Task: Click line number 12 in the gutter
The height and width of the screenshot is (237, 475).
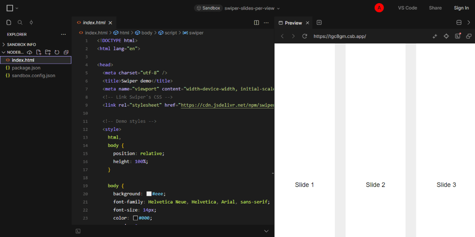Action: tap(85, 130)
